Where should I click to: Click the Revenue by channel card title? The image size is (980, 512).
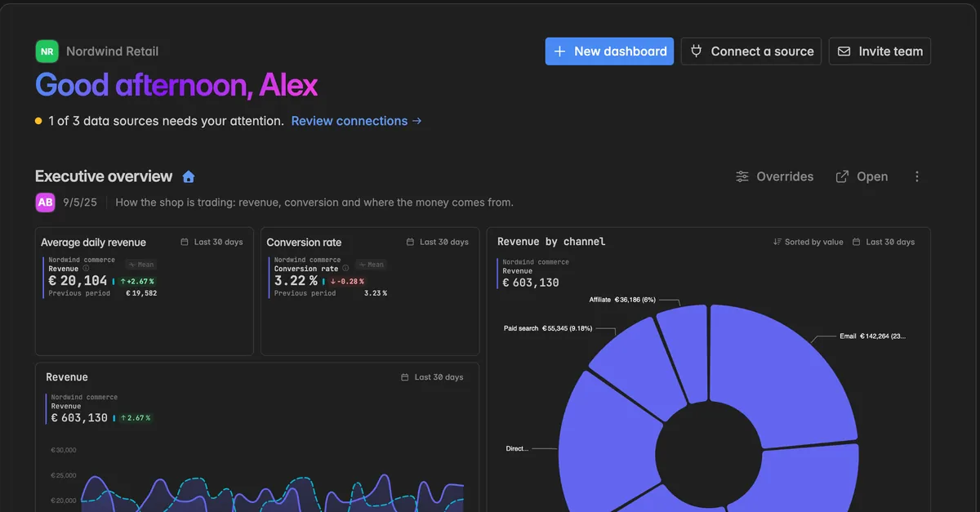point(551,242)
